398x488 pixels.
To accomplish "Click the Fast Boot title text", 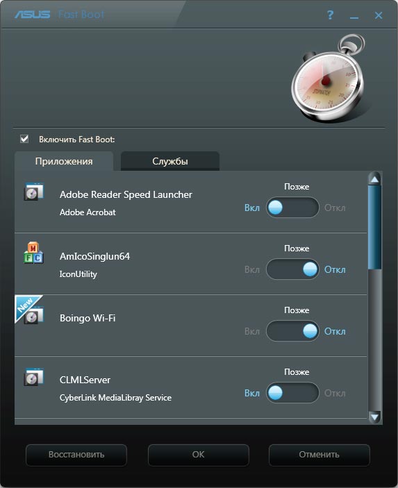I will 81,15.
